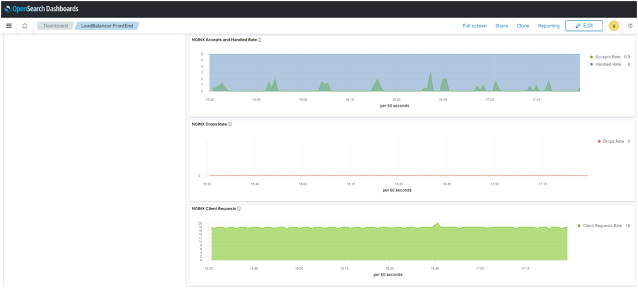
Task: Open the hamburger navigation menu
Action: (9, 25)
